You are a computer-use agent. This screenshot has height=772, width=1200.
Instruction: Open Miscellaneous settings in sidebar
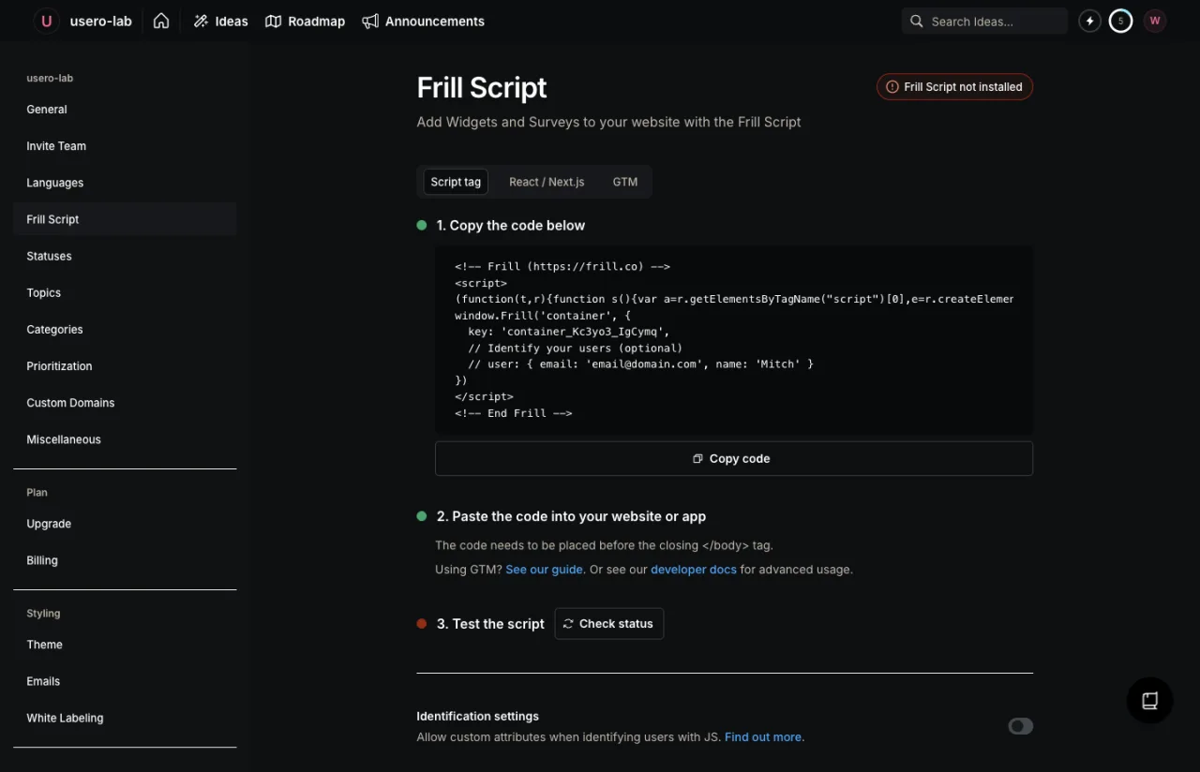125,438
